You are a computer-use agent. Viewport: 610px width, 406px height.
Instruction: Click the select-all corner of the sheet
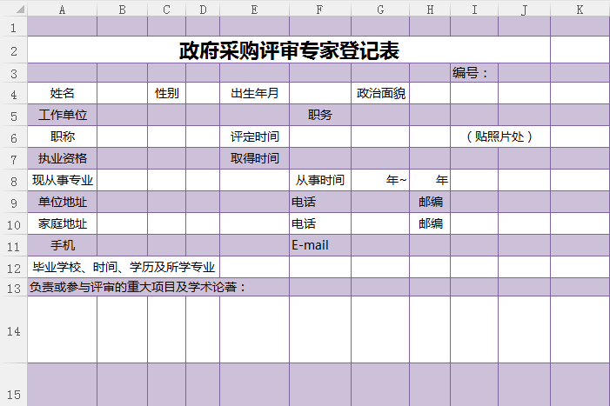click(x=13, y=9)
